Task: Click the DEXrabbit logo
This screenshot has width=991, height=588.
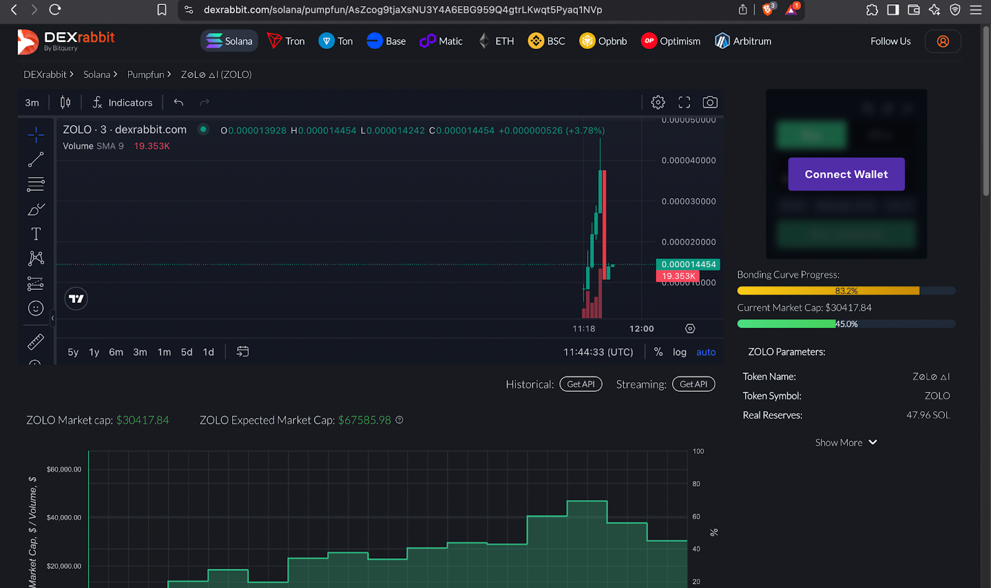Action: pos(66,41)
